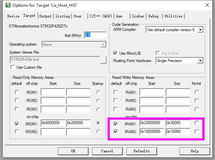Toggle the IRAM2 default checkbox

(x=116, y=131)
